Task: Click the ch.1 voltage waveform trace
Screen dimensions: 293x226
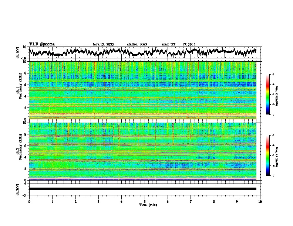Action: click(142, 52)
